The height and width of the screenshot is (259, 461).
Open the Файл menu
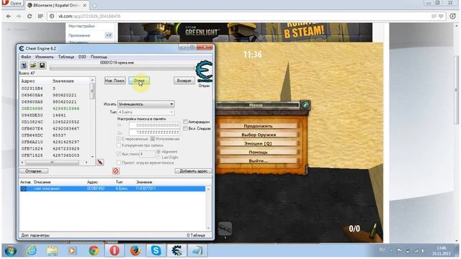click(26, 57)
